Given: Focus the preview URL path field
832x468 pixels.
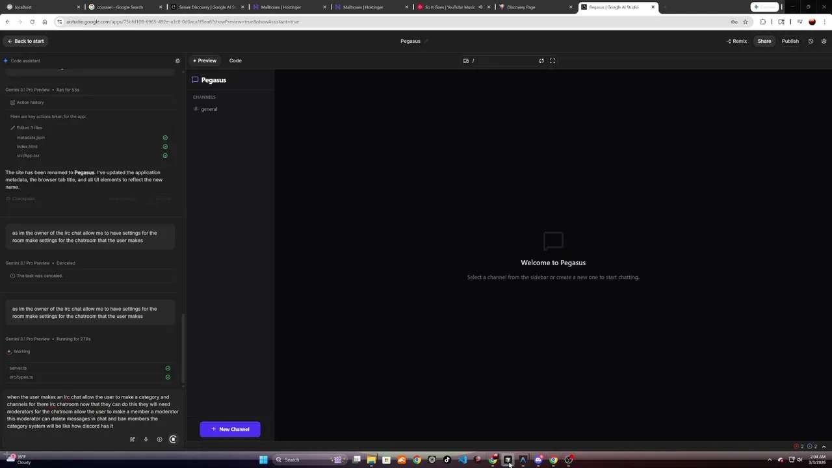Looking at the screenshot, I should pos(504,61).
